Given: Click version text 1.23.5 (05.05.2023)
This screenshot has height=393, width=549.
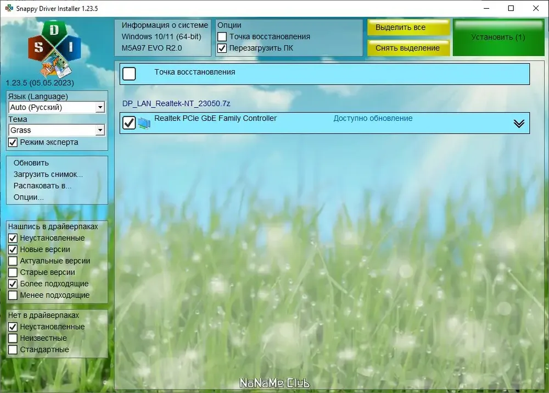Looking at the screenshot, I should click(40, 83).
